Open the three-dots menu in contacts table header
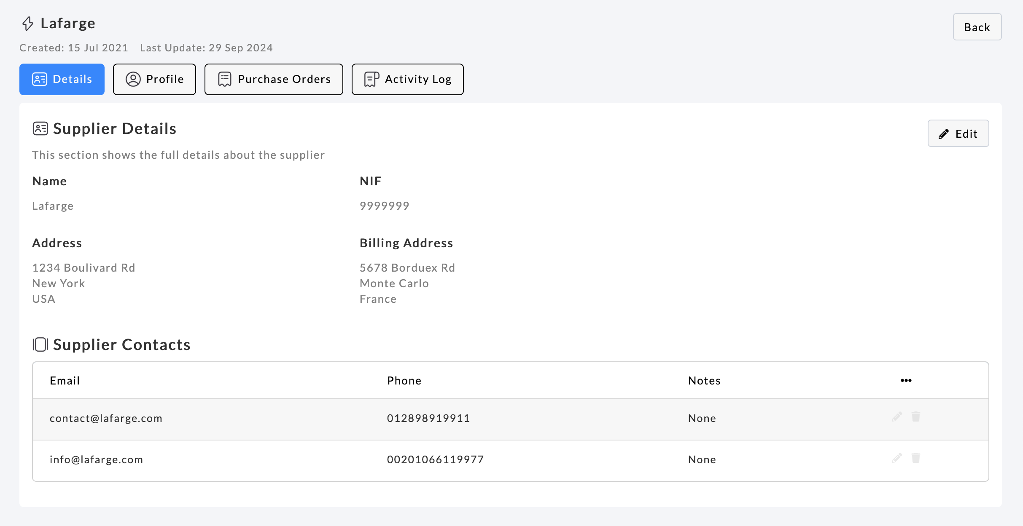The width and height of the screenshot is (1023, 526). click(x=906, y=380)
